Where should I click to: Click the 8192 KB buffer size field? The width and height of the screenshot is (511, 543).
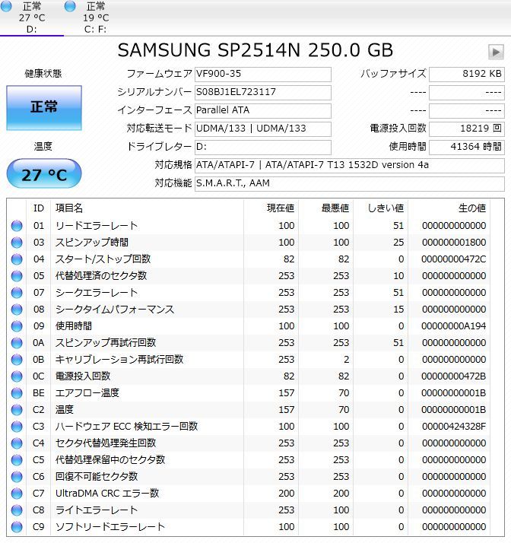(467, 74)
